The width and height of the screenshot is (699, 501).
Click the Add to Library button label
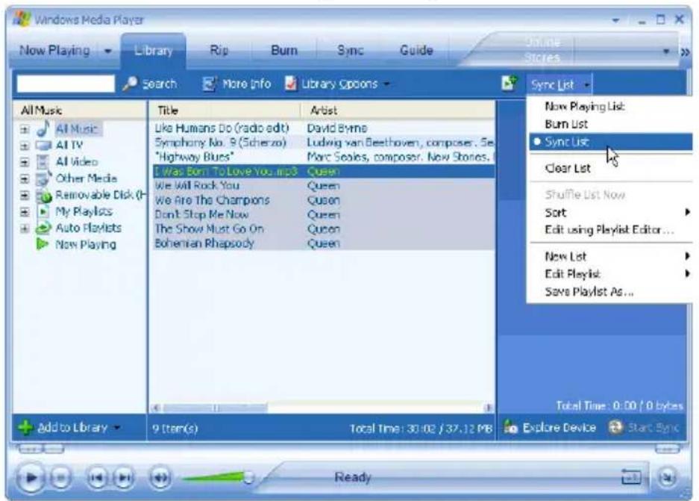72,427
